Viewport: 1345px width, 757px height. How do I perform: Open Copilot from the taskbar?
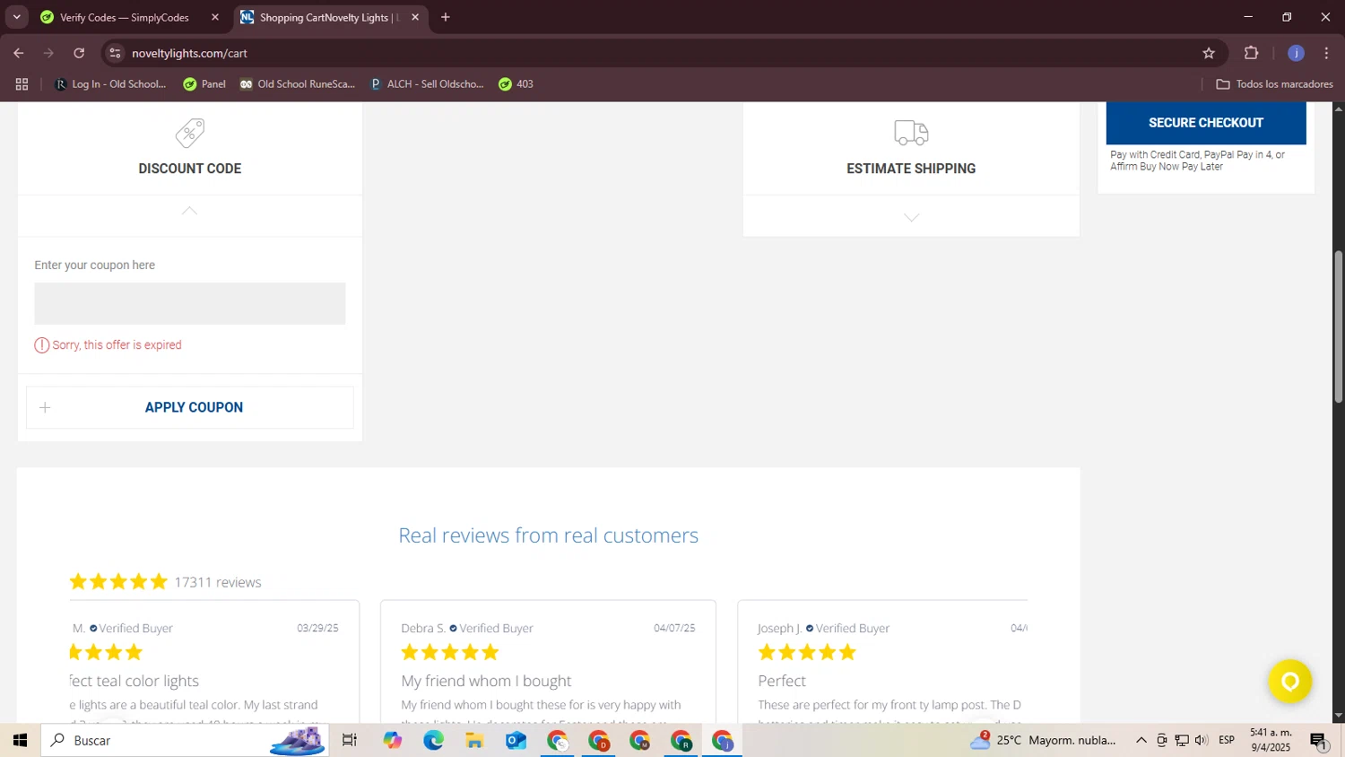pyautogui.click(x=393, y=741)
